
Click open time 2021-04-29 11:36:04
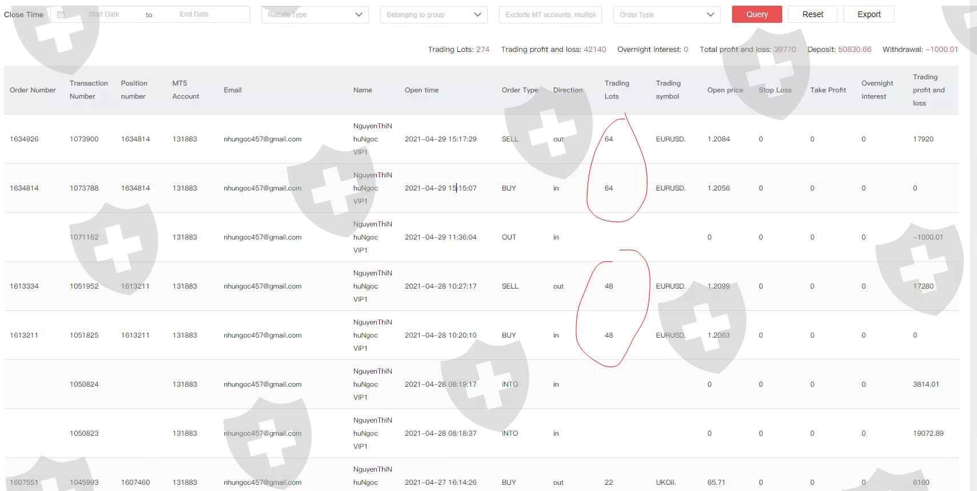[x=440, y=237]
